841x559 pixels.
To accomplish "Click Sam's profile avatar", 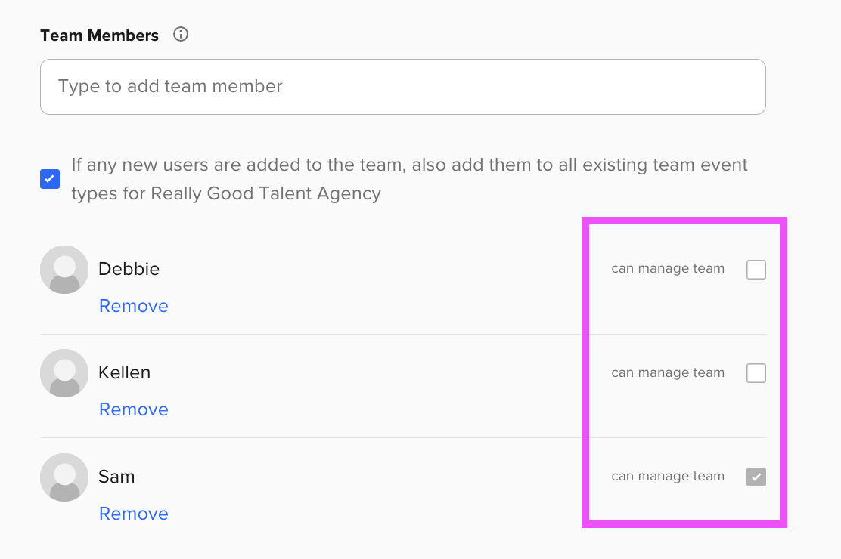I will pyautogui.click(x=64, y=477).
